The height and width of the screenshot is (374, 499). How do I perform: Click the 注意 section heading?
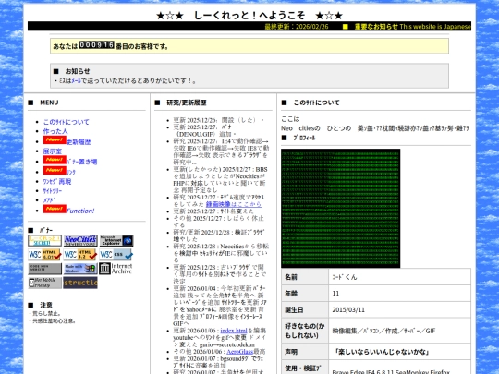tap(46, 305)
